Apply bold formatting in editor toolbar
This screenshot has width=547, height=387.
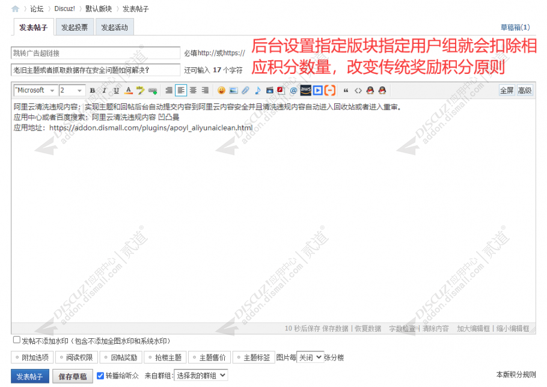pos(93,91)
